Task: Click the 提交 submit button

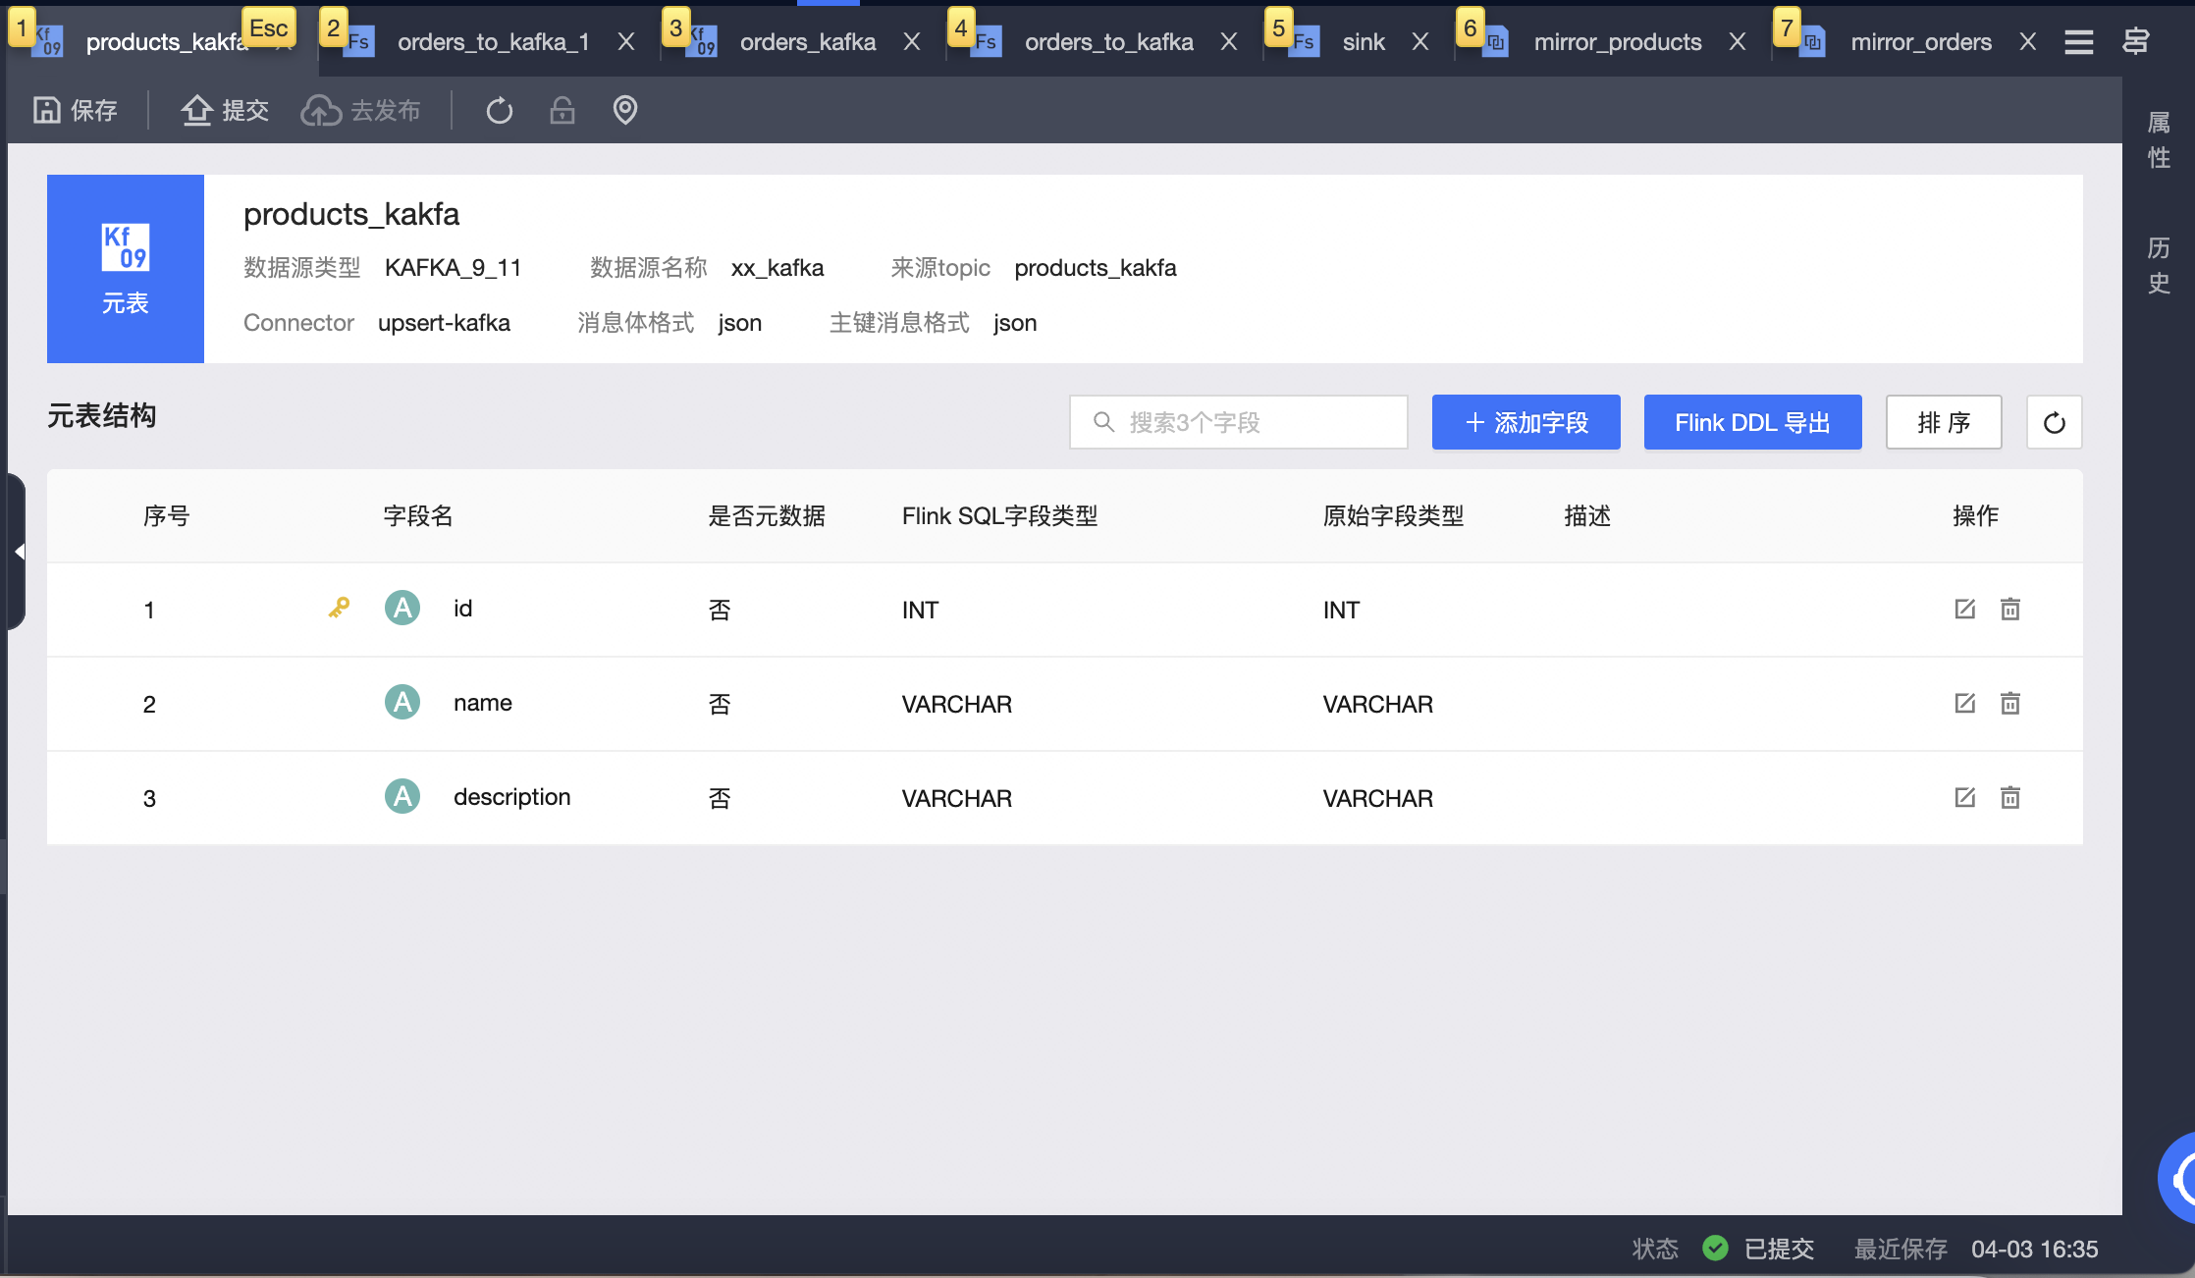Action: 225,110
